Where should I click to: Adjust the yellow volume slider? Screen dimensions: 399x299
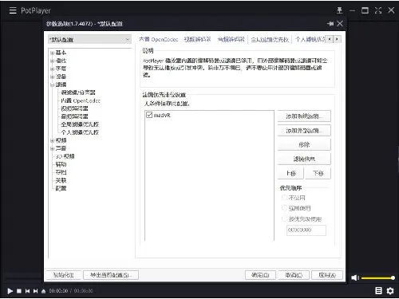point(377,278)
